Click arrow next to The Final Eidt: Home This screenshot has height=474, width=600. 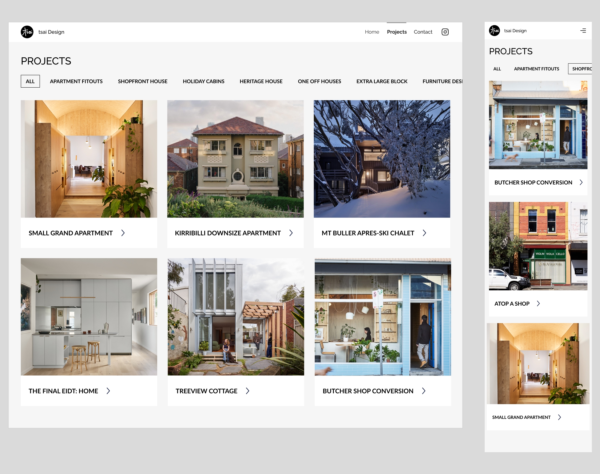(109, 391)
